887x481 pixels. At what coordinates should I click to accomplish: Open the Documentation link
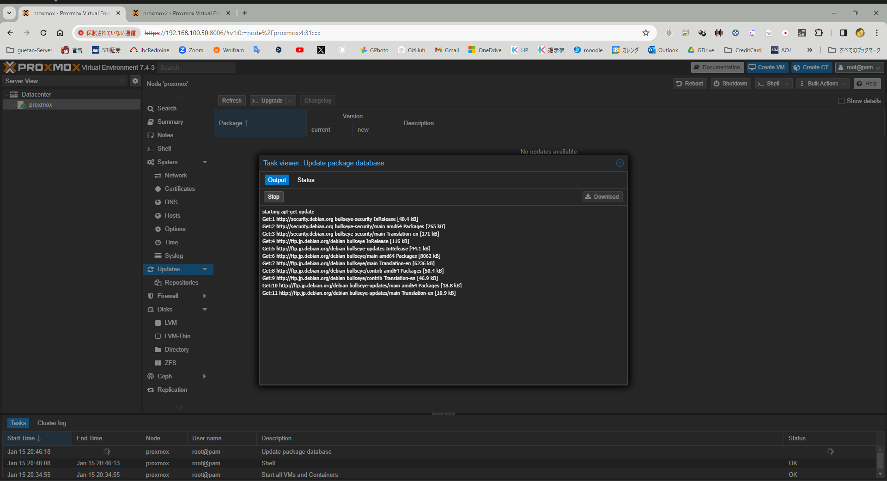coord(717,67)
